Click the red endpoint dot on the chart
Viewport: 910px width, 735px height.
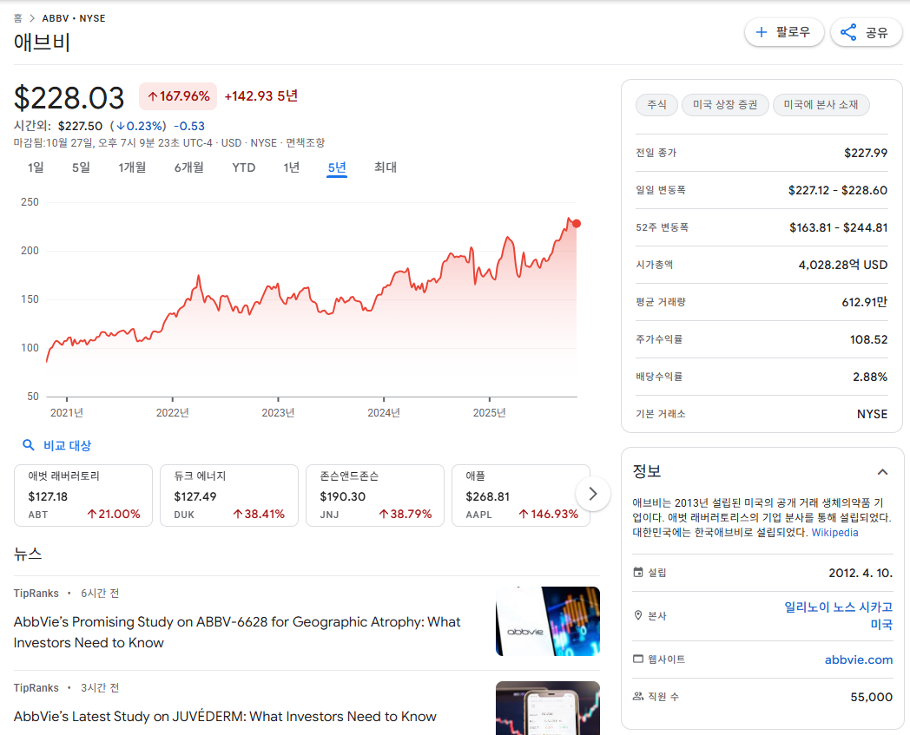(x=577, y=223)
